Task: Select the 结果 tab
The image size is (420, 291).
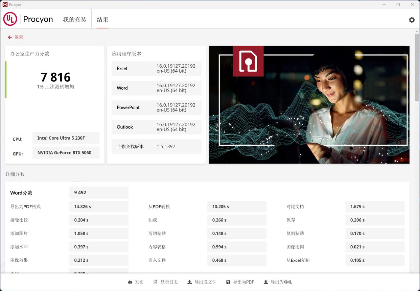Action: tap(102, 20)
